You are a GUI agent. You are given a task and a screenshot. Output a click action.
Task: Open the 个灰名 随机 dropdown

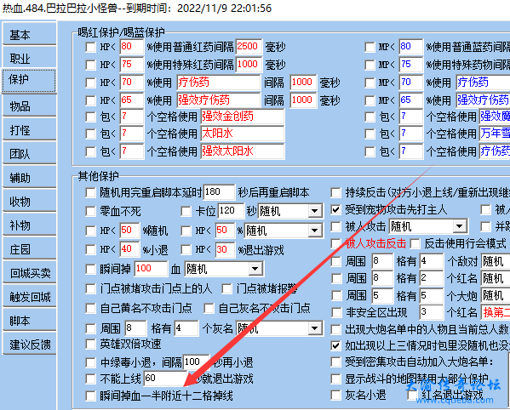click(314, 328)
